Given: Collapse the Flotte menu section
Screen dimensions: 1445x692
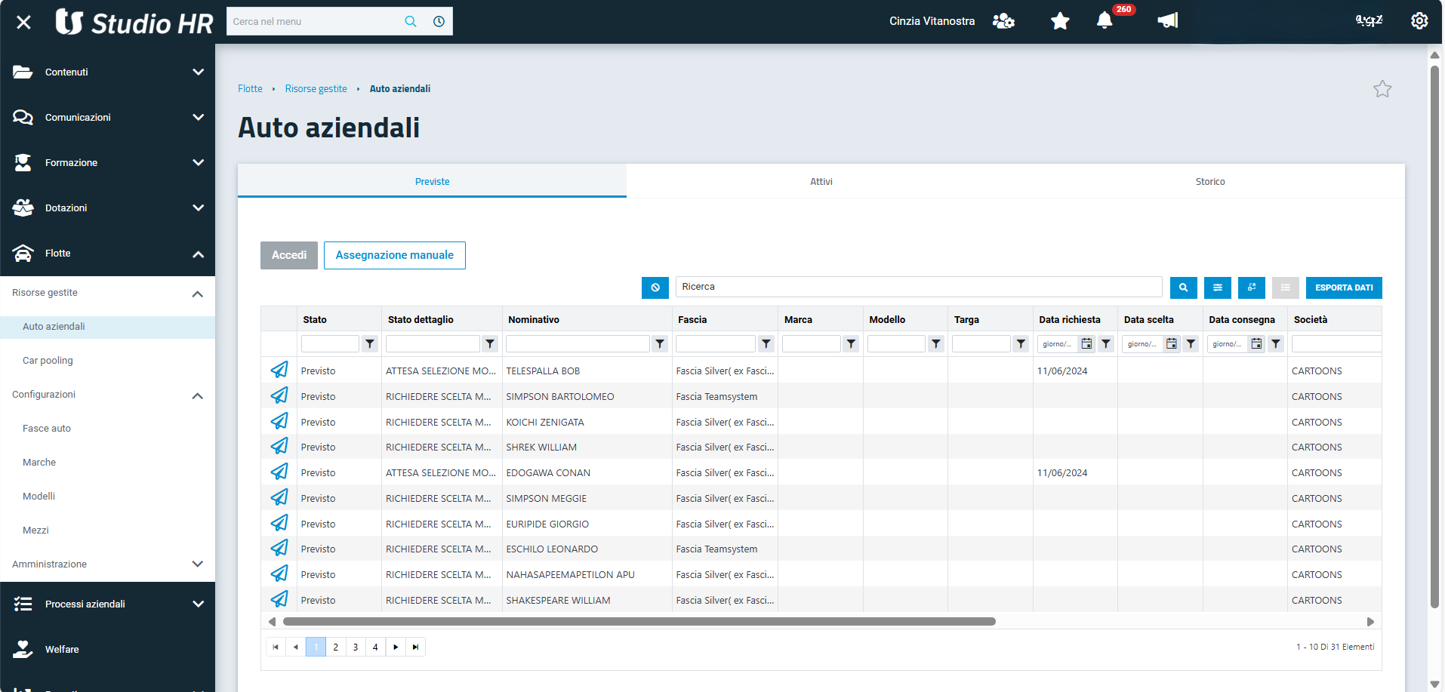Looking at the screenshot, I should (x=198, y=254).
